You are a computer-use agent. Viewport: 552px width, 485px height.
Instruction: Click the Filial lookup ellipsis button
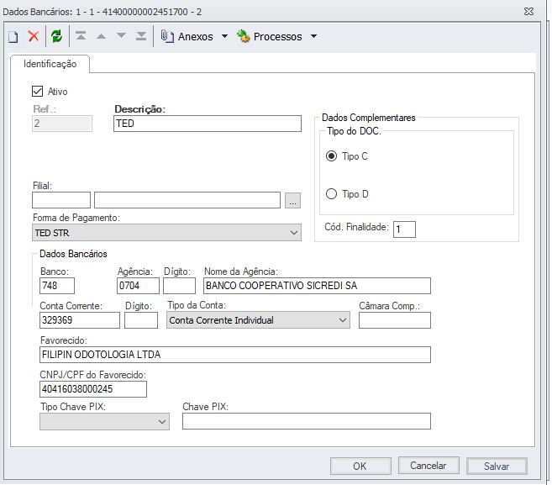click(292, 200)
